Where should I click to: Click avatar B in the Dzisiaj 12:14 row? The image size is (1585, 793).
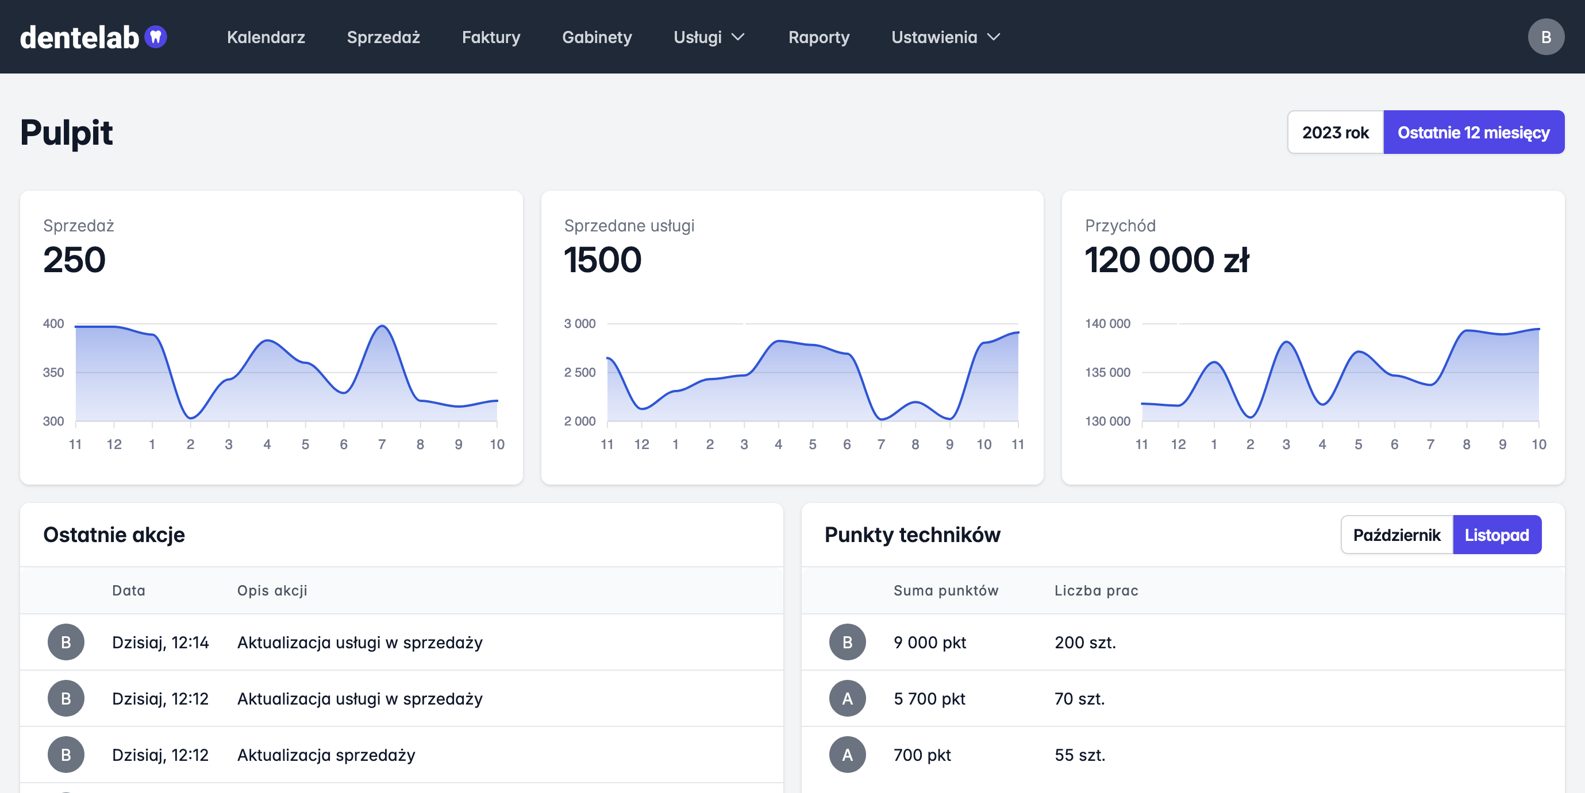click(66, 643)
